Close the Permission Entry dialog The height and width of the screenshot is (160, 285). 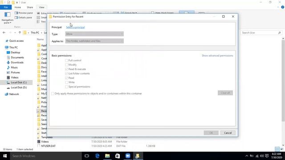click(x=233, y=16)
